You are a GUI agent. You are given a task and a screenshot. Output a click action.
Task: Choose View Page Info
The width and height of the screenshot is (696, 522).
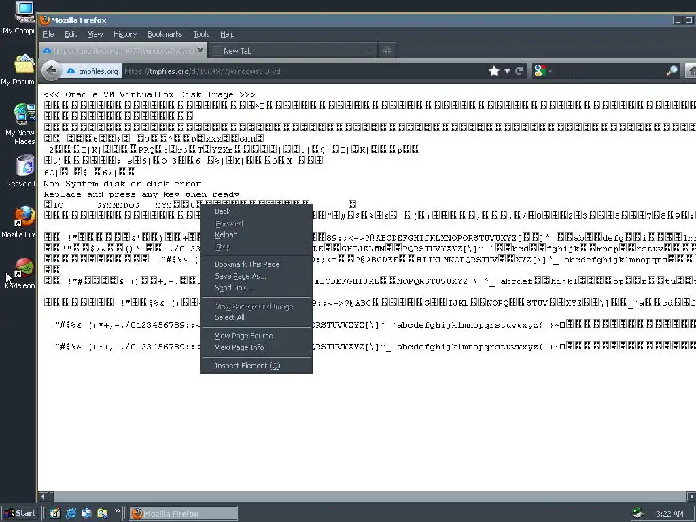tap(256, 347)
